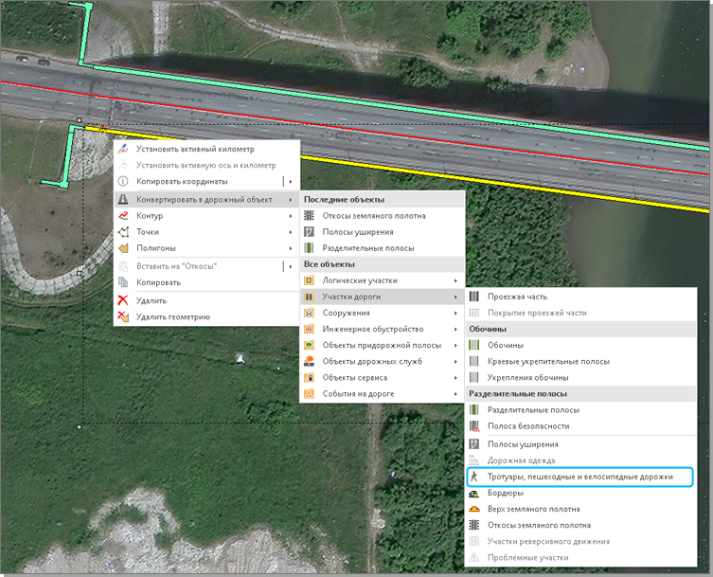Click the recent 'Разделительные полосы' icon
The image size is (713, 577).
coord(310,248)
